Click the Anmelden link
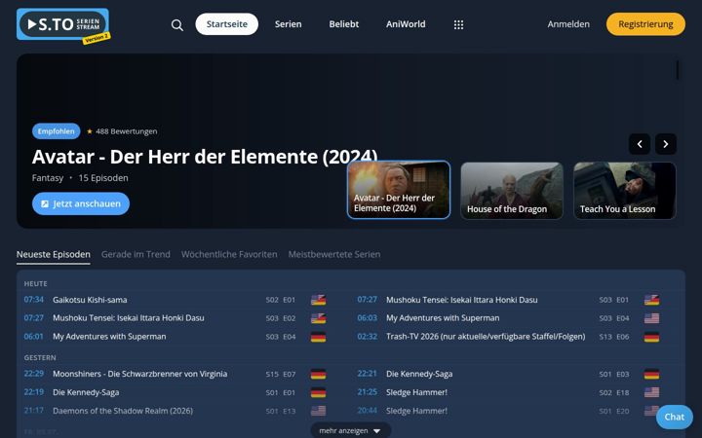Screen dimensions: 702x438 568,24
